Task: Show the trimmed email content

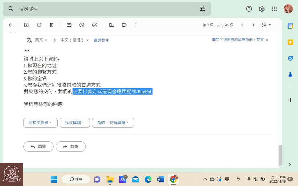Action: pyautogui.click(x=27, y=50)
